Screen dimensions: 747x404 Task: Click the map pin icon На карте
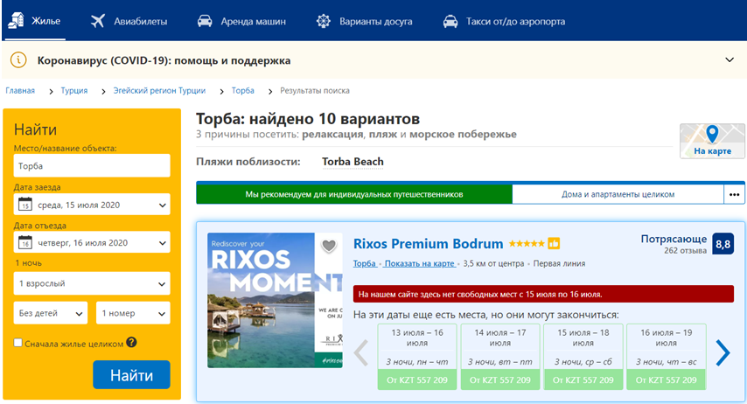click(712, 135)
